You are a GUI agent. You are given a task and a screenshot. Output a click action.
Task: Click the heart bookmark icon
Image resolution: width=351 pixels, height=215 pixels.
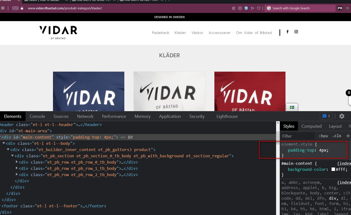[259, 8]
